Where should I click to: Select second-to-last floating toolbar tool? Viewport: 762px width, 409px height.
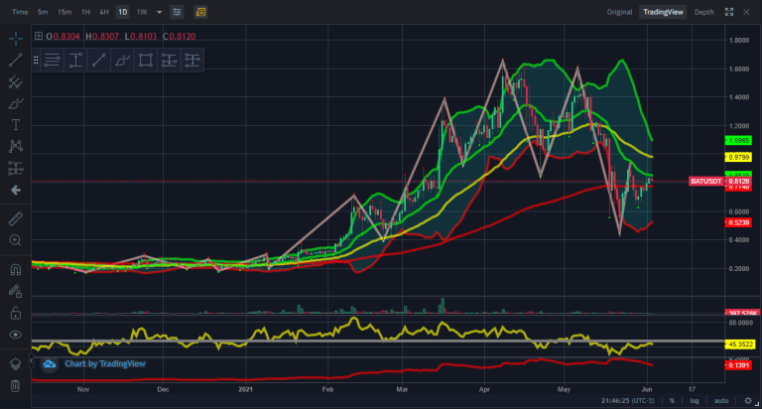coord(169,61)
